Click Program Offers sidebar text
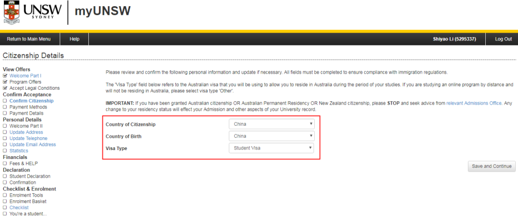Image resolution: width=518 pixels, height=222 pixels. click(26, 82)
